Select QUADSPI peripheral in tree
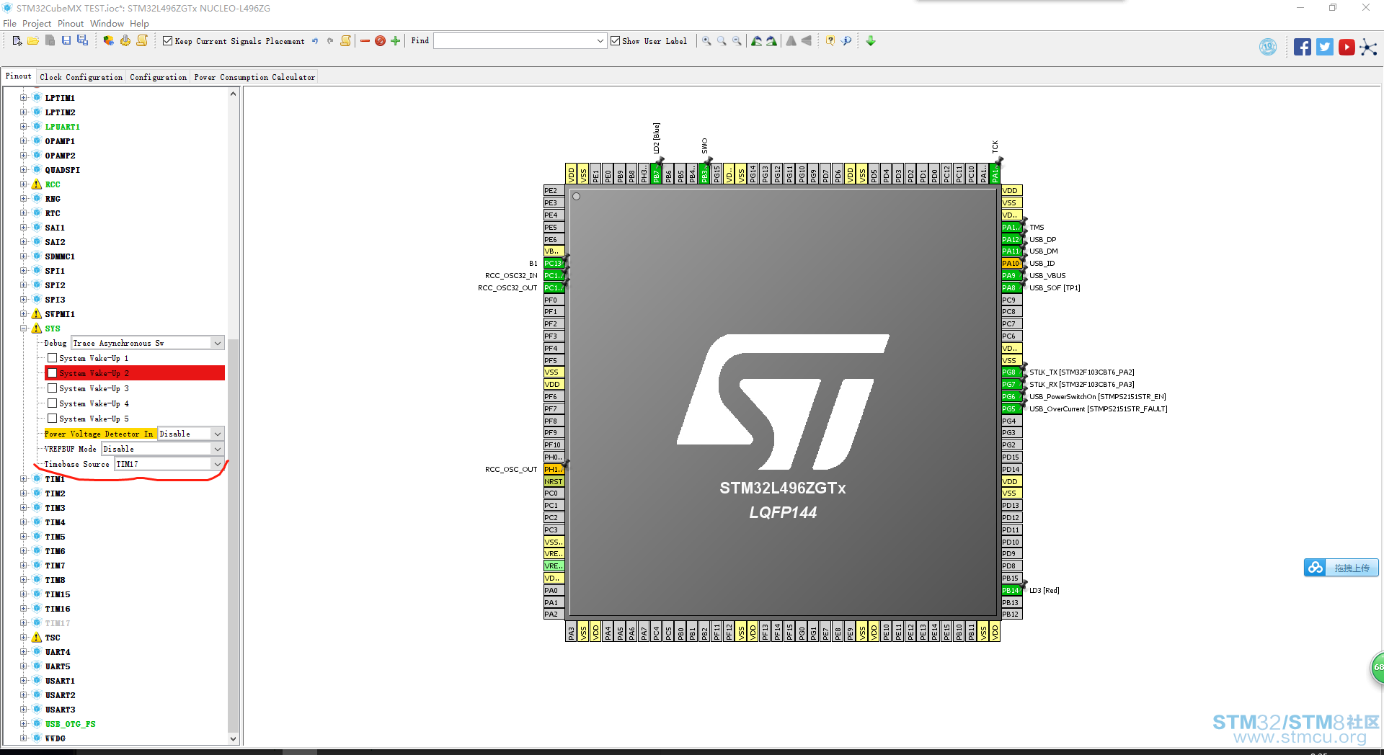This screenshot has height=755, width=1384. pyautogui.click(x=63, y=170)
